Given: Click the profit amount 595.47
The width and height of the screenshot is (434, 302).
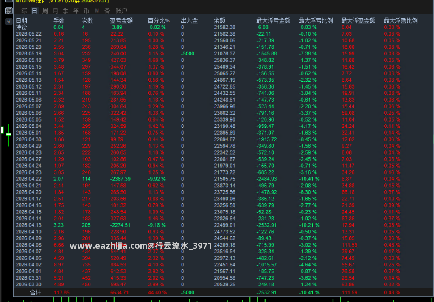Looking at the screenshot, I should click(x=118, y=285).
